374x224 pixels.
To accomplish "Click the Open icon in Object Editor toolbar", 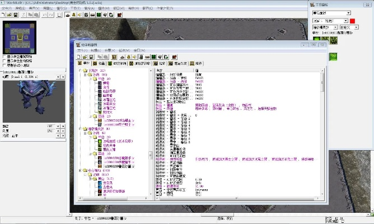I will tap(85, 57).
